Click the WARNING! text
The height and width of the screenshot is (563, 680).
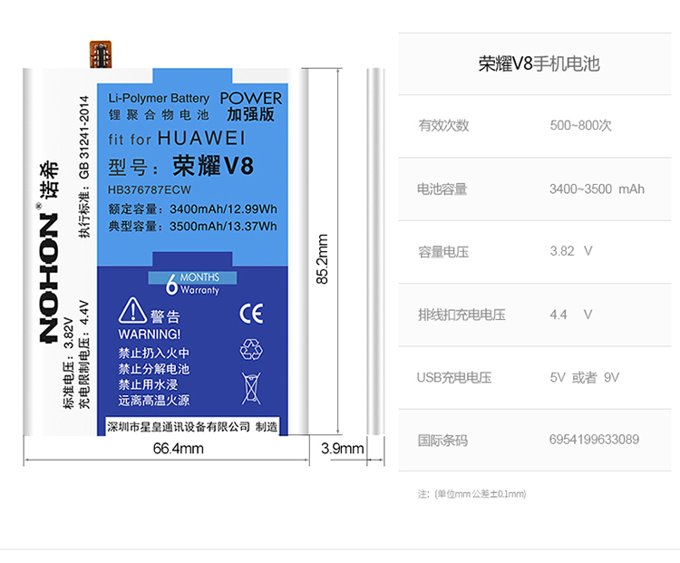[150, 334]
